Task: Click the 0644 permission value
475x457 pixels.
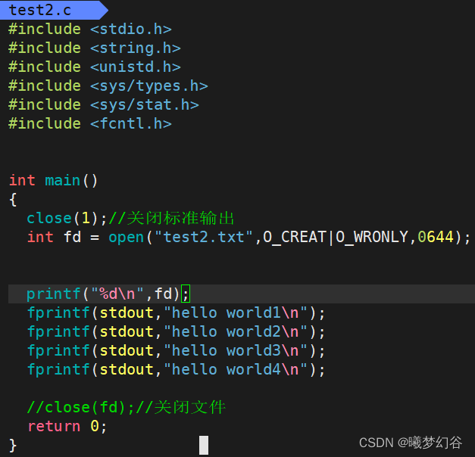Action: (x=436, y=238)
